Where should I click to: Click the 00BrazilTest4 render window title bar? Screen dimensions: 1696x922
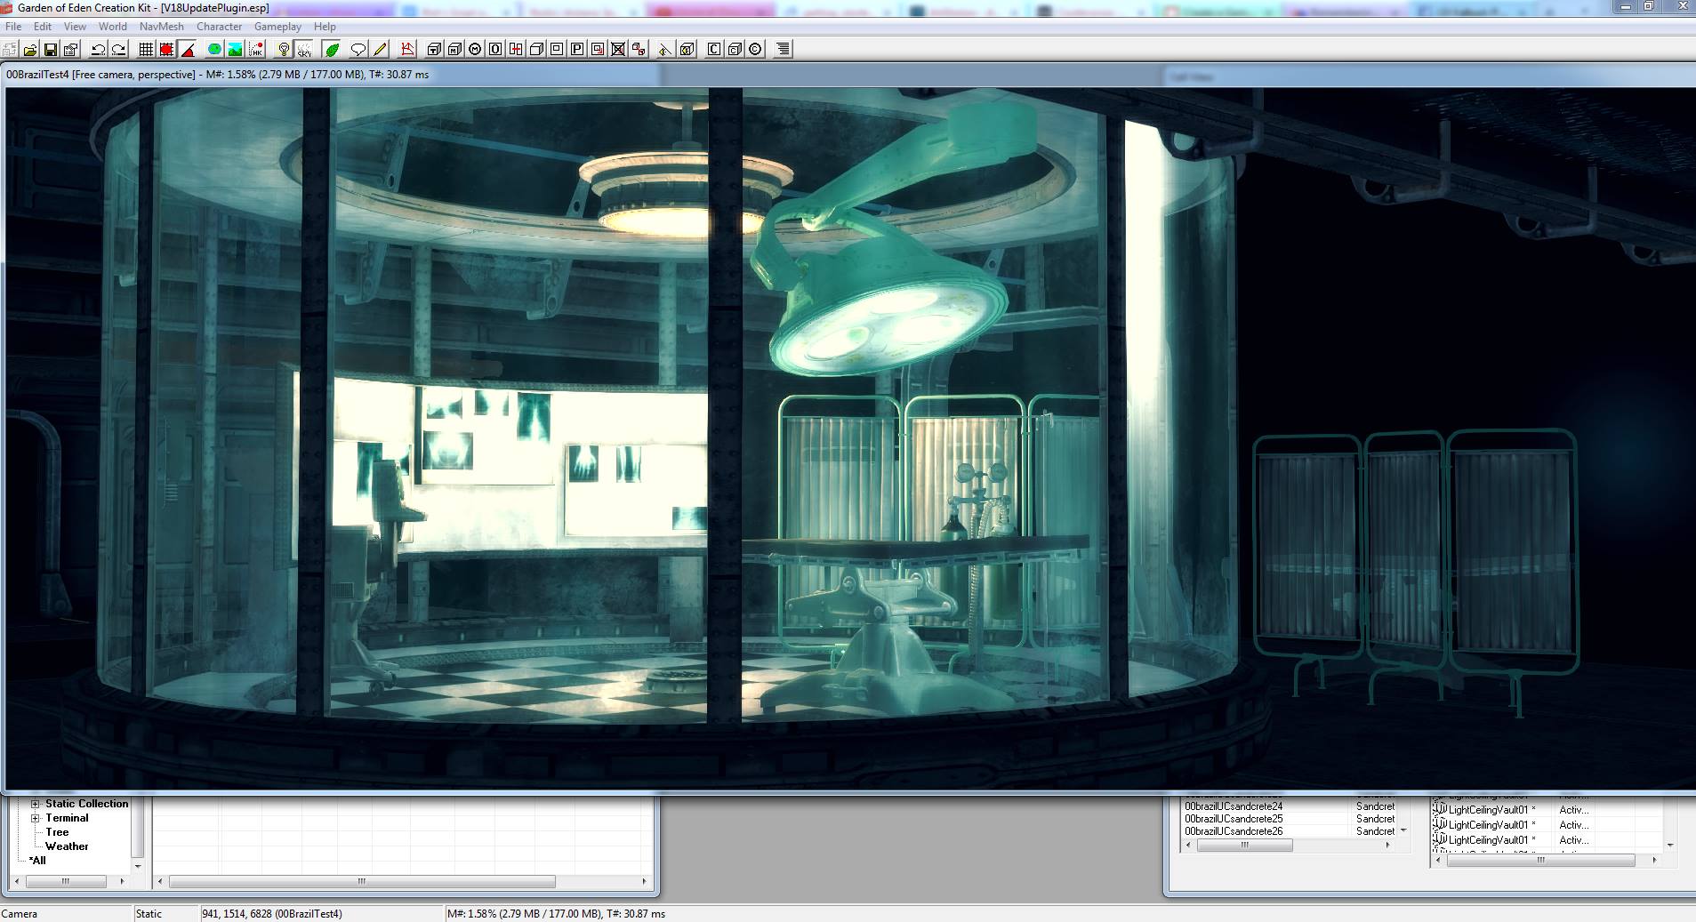tap(845, 75)
